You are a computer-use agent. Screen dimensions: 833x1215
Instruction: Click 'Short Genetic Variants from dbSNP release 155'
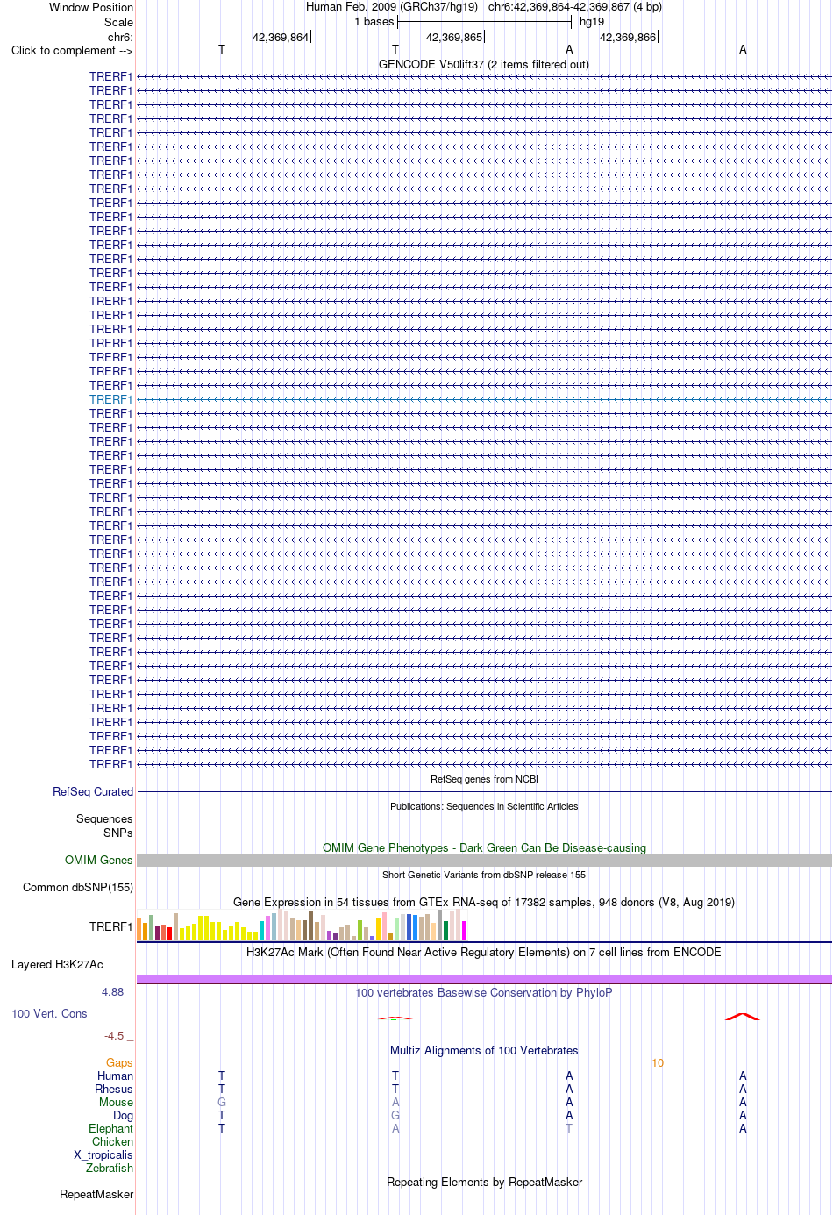point(484,875)
